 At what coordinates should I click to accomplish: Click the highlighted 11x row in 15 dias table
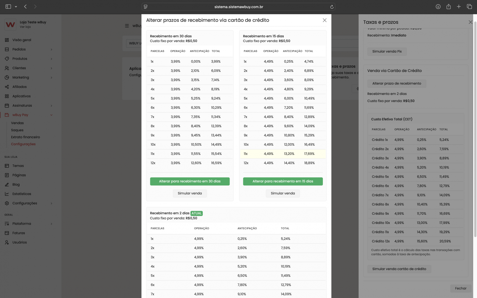(x=283, y=154)
